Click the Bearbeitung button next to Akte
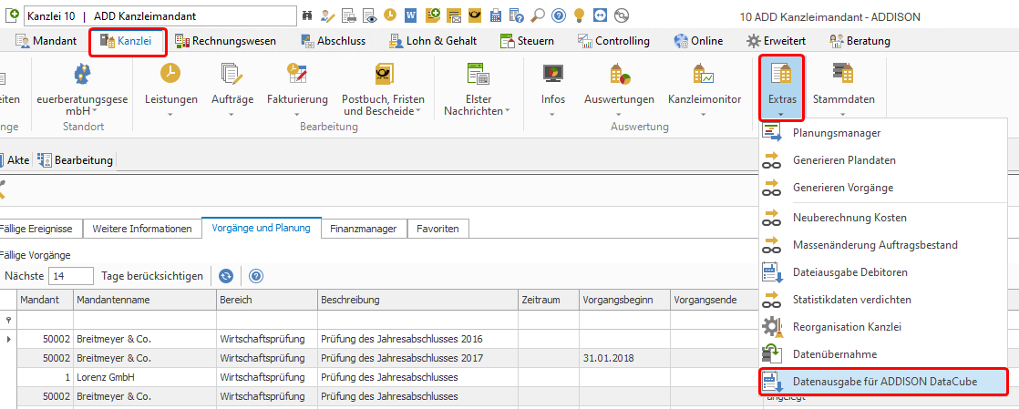Screen dimensions: 1019x409 click(76, 159)
